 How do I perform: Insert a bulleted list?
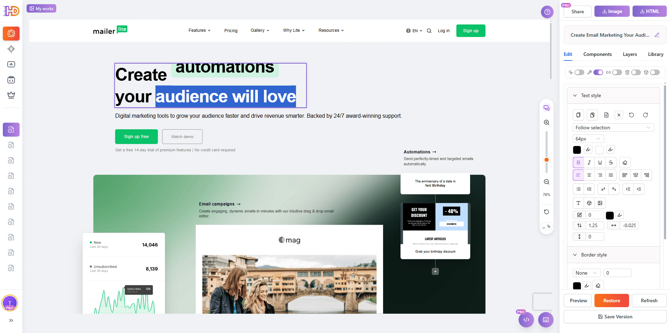pos(578,189)
